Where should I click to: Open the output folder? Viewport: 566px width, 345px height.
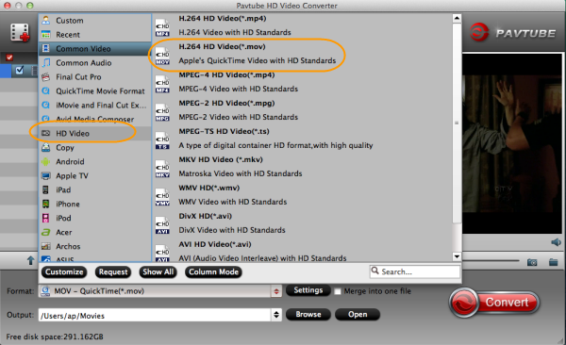358,314
